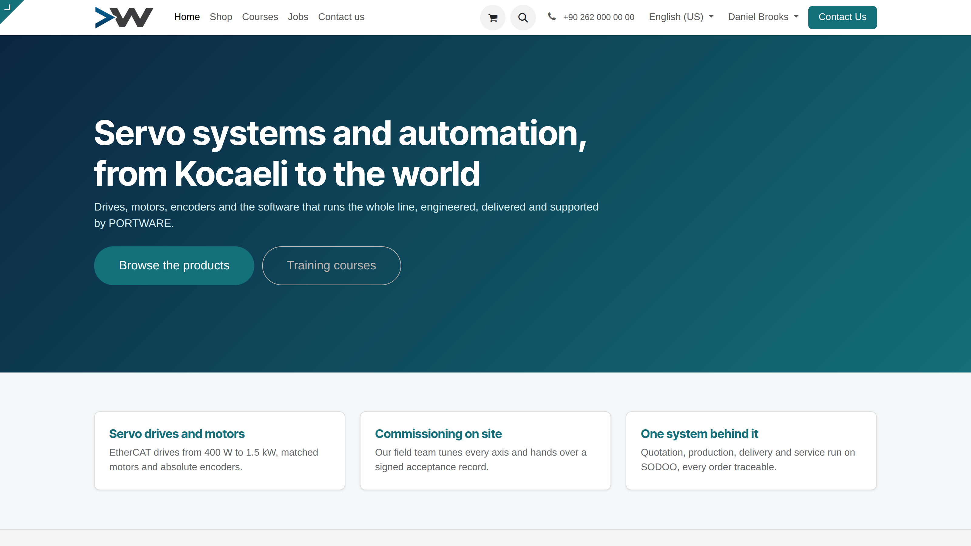Click the SODOO traceable order description
The image size is (971, 546).
747,459
